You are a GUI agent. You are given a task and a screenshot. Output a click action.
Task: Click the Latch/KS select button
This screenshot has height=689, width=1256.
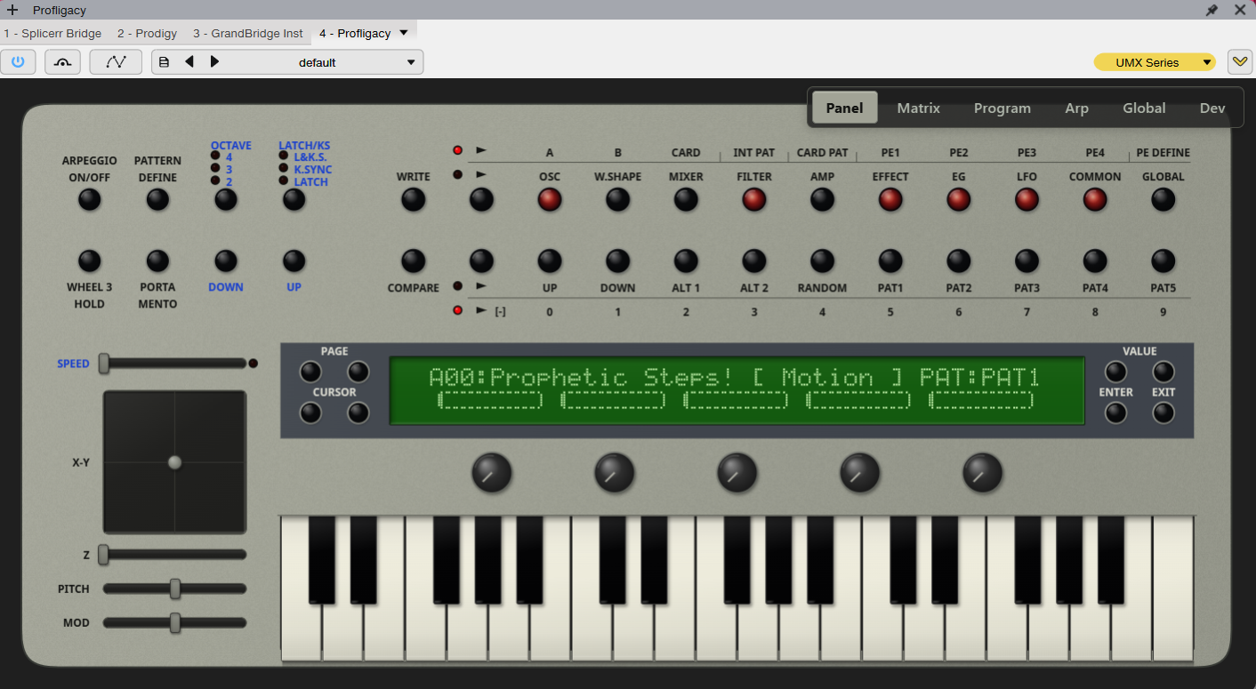click(x=294, y=200)
